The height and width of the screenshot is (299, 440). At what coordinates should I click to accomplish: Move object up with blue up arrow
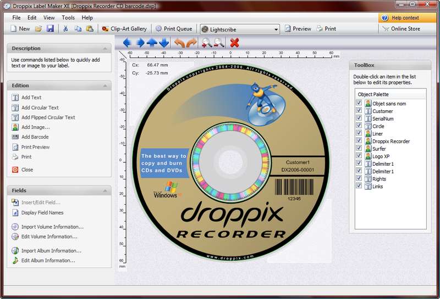[x=152, y=43]
